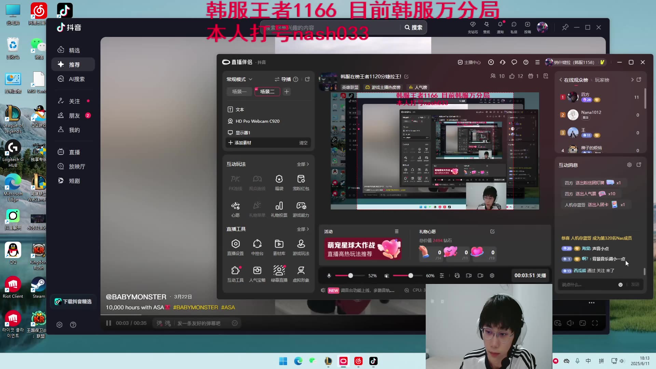
Task: Open the 中控台 control console
Action: pyautogui.click(x=257, y=247)
